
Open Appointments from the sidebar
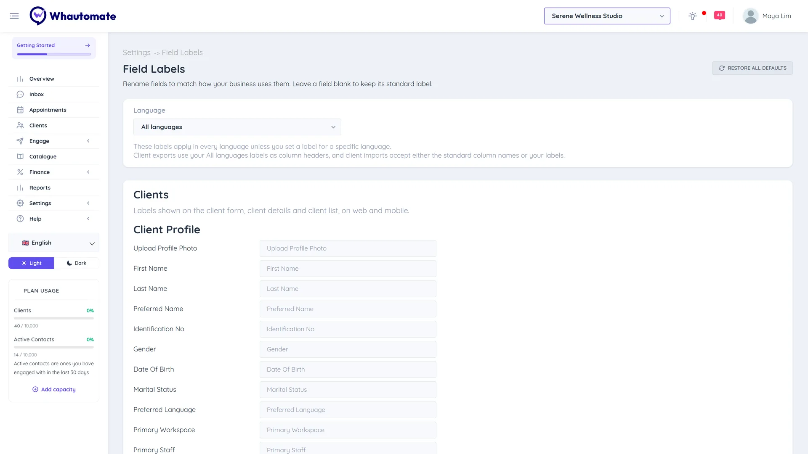click(x=54, y=110)
